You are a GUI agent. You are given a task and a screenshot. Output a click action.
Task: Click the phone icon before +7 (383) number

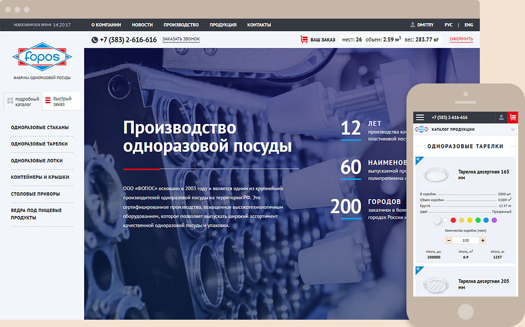(x=94, y=39)
